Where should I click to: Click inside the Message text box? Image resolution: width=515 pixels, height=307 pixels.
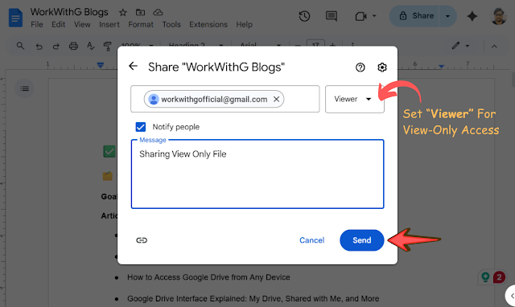[x=257, y=174]
